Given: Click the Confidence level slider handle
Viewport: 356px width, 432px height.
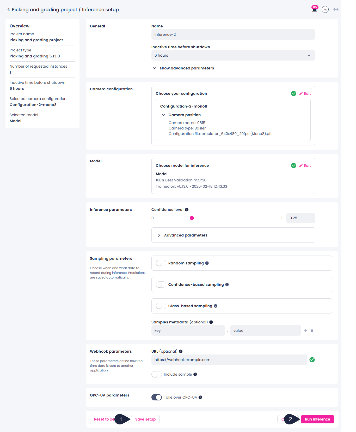Looking at the screenshot, I should [192, 218].
